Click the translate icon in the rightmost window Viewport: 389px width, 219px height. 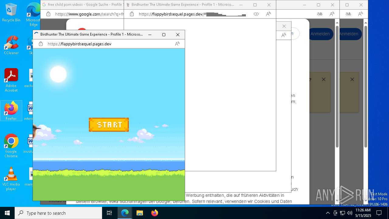tap(348, 14)
